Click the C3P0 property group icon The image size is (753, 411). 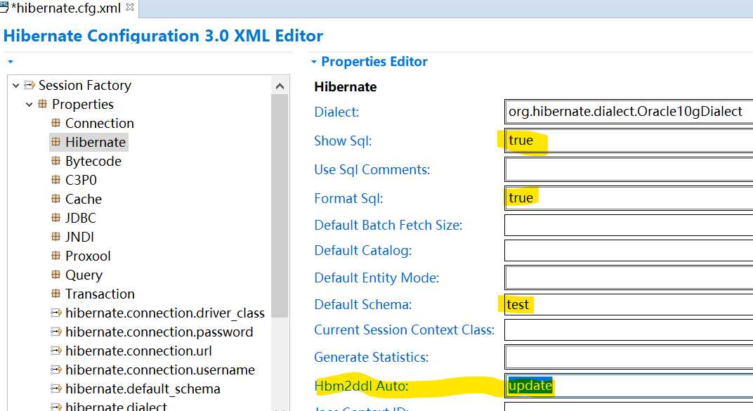[x=55, y=180]
